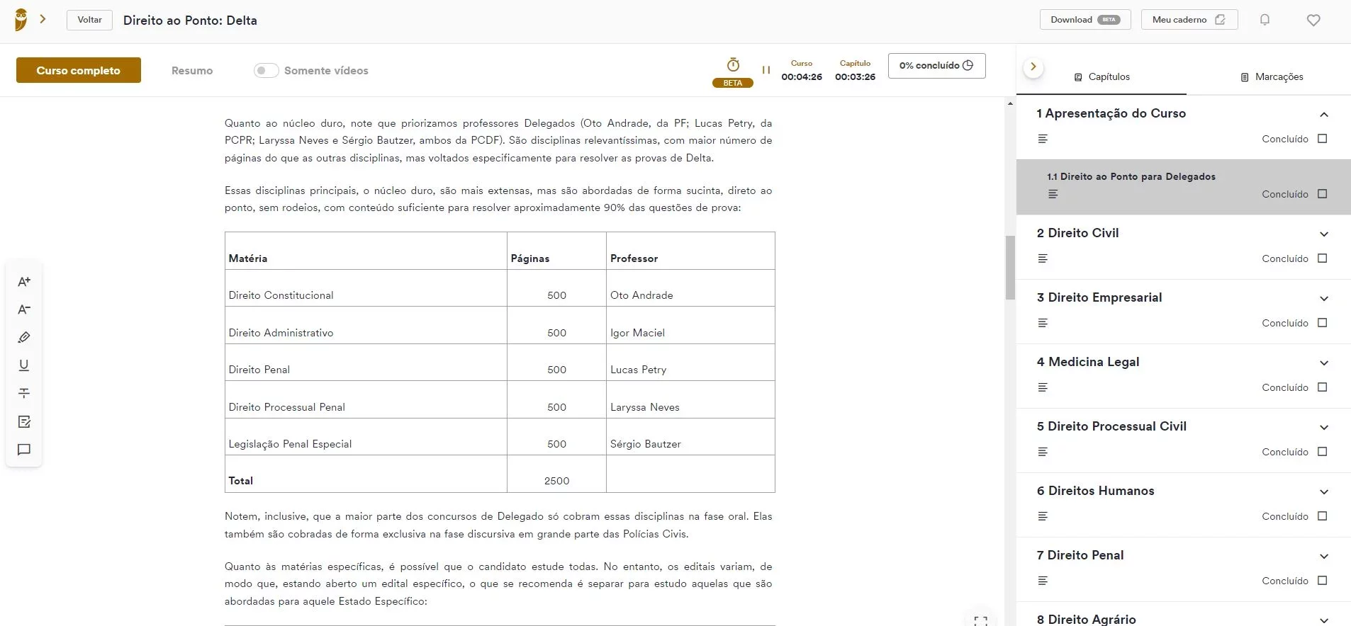Select the strikethrough text tool

pyautogui.click(x=24, y=393)
